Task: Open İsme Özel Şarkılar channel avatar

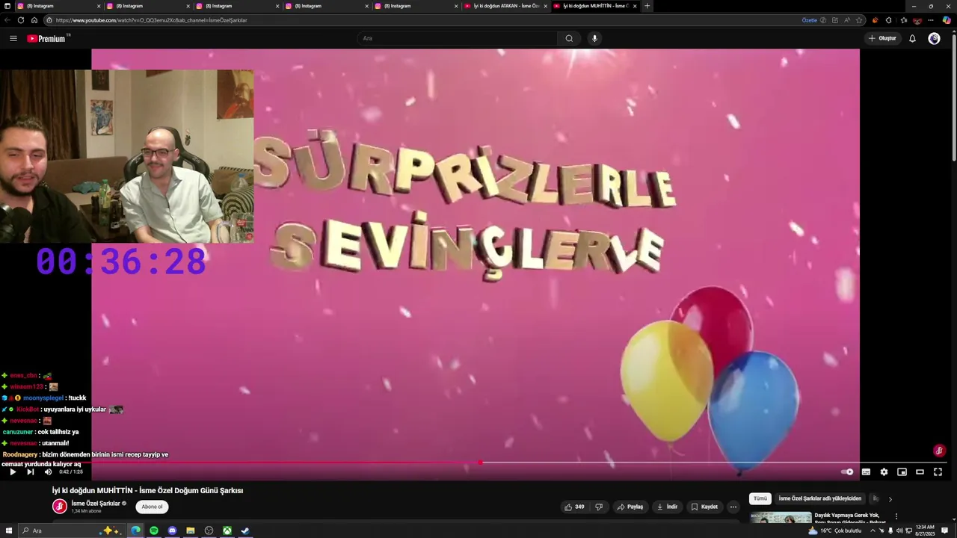Action: tap(60, 507)
